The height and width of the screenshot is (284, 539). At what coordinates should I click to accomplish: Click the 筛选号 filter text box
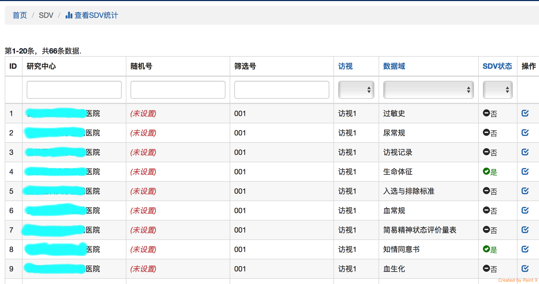pos(282,90)
